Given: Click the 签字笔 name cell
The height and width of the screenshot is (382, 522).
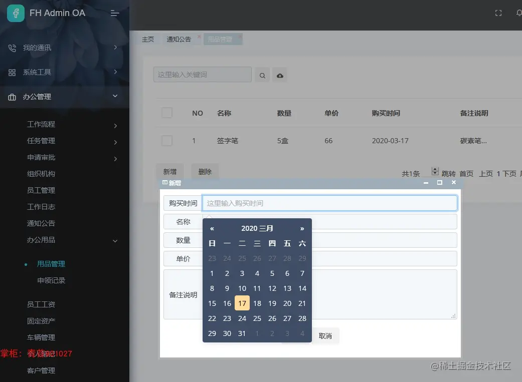Looking at the screenshot, I should point(228,141).
